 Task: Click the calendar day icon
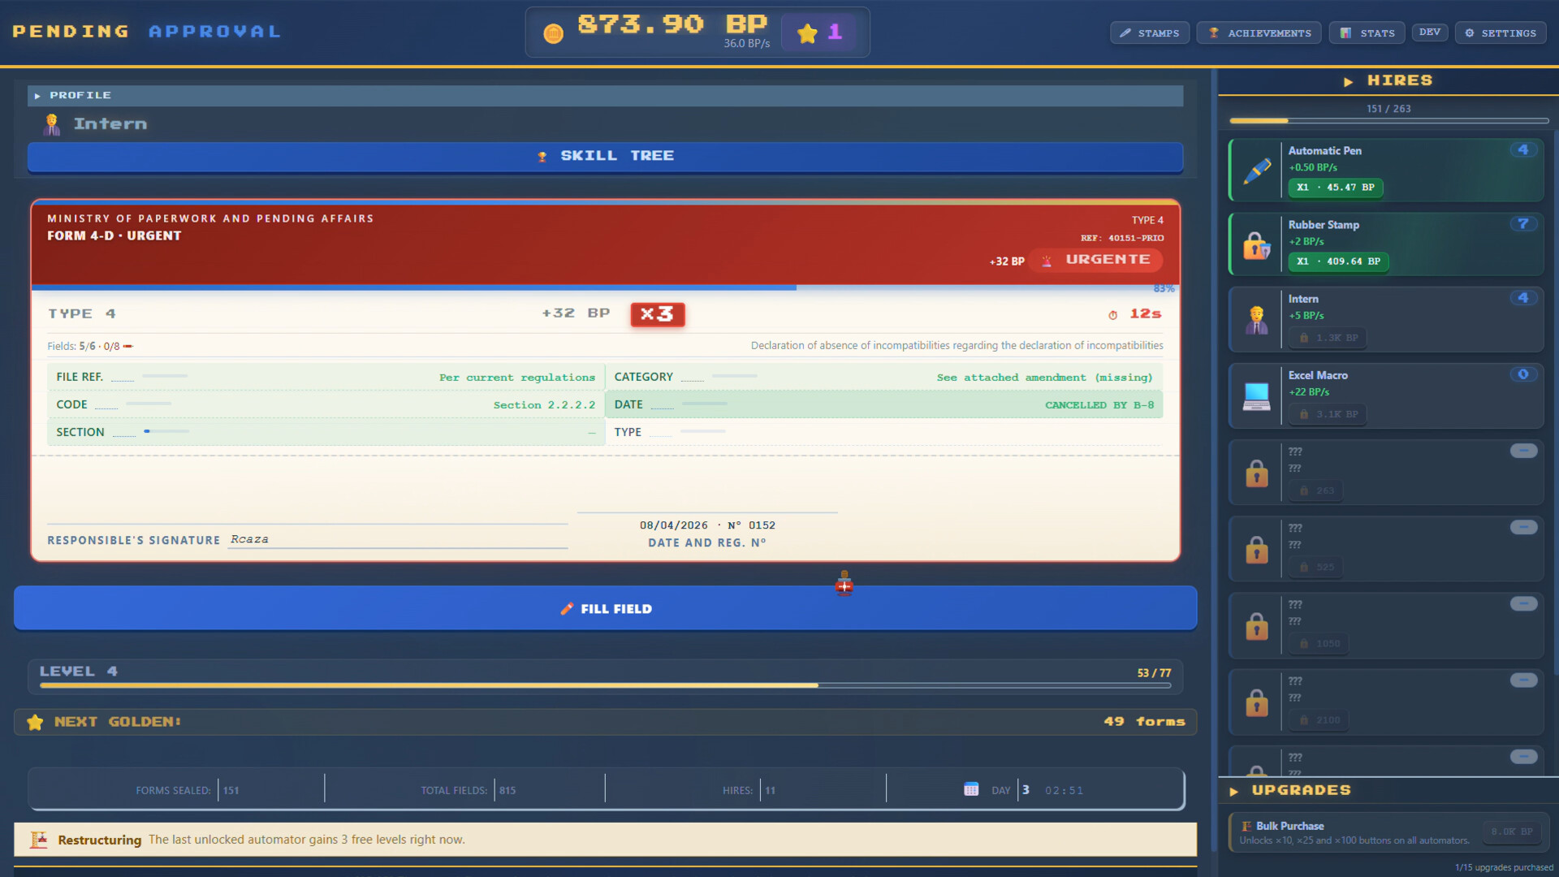[971, 789]
